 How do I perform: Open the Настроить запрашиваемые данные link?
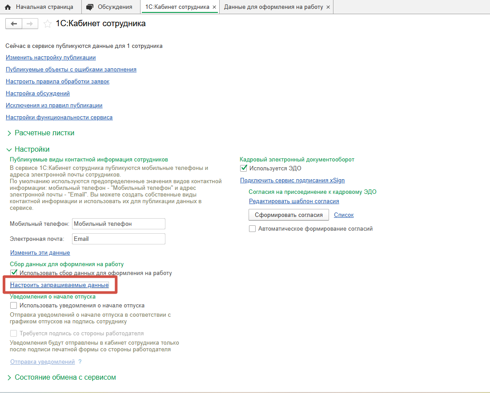click(x=59, y=285)
